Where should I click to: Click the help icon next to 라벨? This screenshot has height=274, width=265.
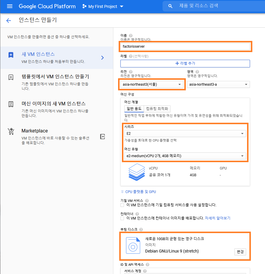pyautogui.click(x=130, y=56)
